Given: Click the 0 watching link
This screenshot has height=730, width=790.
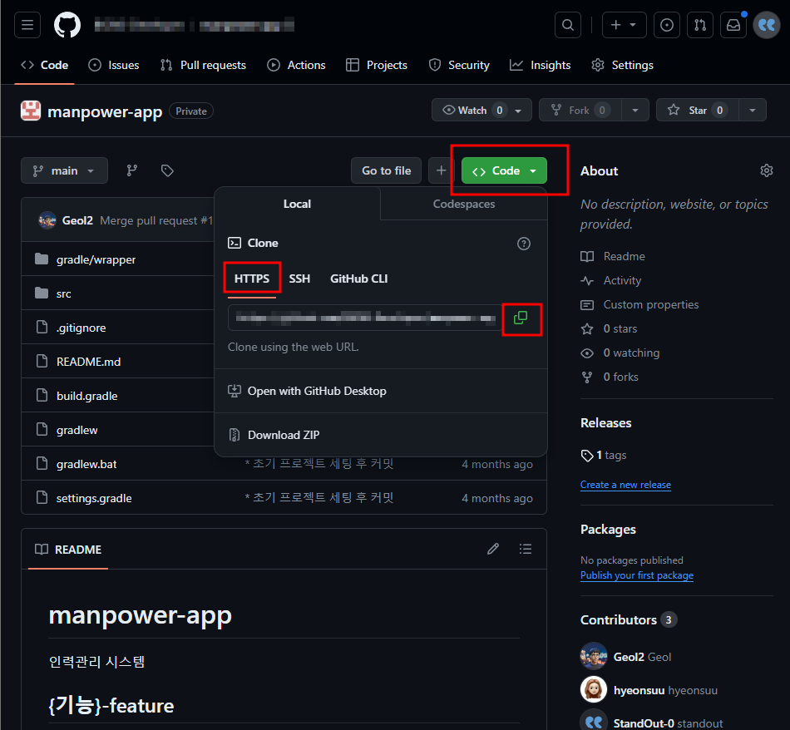Looking at the screenshot, I should point(631,353).
